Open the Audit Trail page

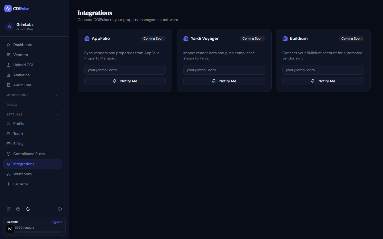tap(32, 85)
